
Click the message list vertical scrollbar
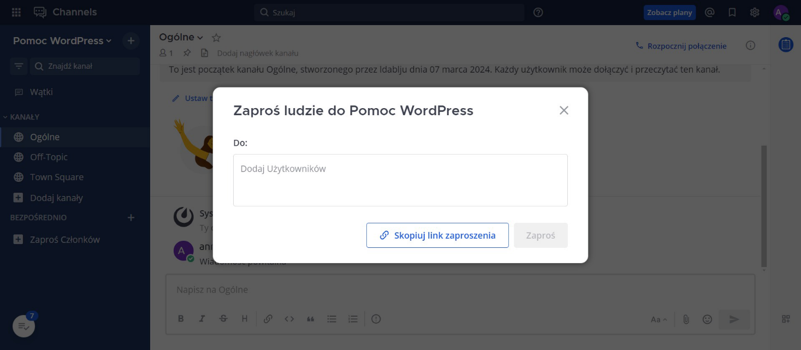(x=763, y=207)
